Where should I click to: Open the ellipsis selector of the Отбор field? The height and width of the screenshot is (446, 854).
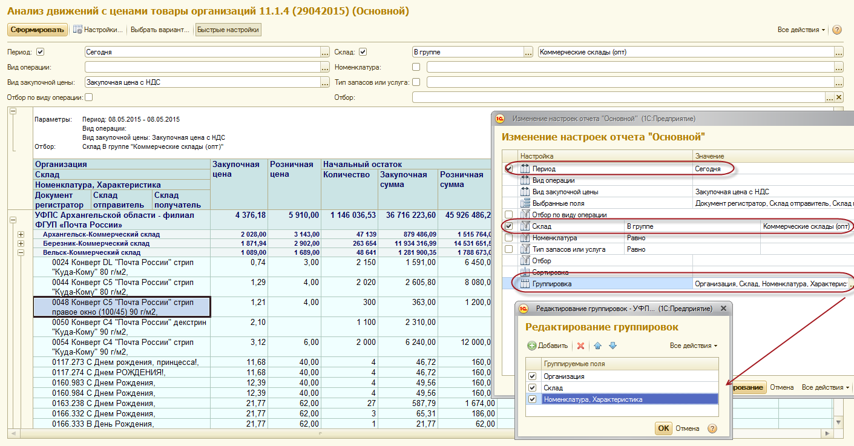pos(830,97)
